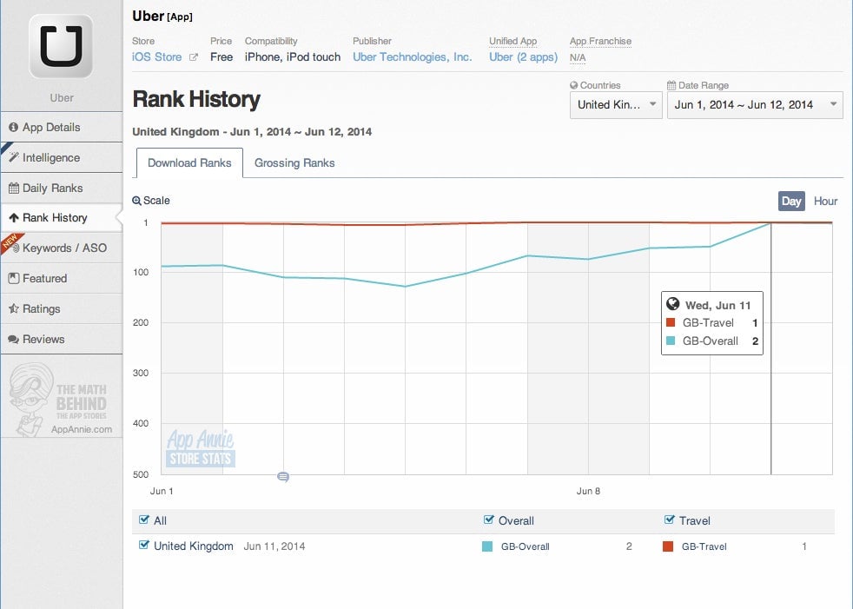Click the Featured sidebar icon
The image size is (853, 609).
(14, 278)
